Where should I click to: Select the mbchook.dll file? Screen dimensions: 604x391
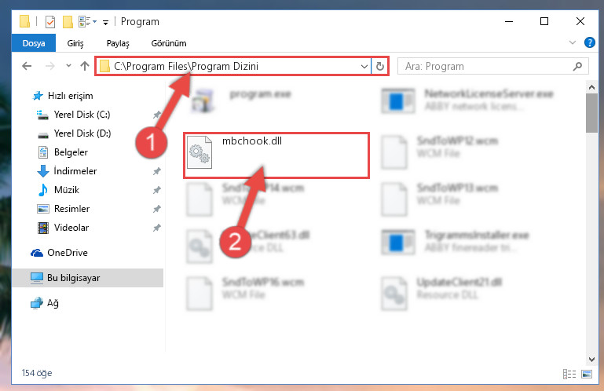click(x=276, y=155)
